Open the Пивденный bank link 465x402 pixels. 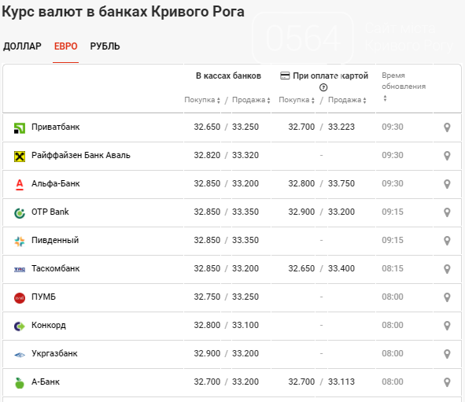[55, 240]
